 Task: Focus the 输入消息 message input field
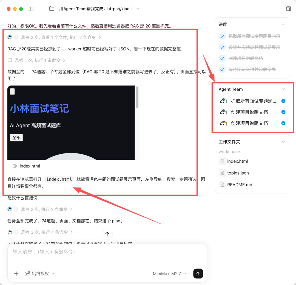(107, 252)
